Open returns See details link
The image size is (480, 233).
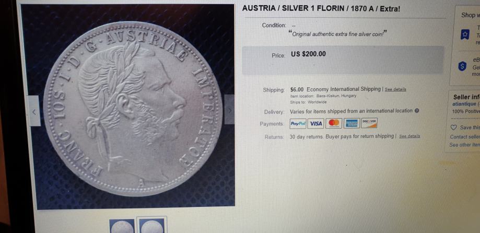[x=409, y=136]
